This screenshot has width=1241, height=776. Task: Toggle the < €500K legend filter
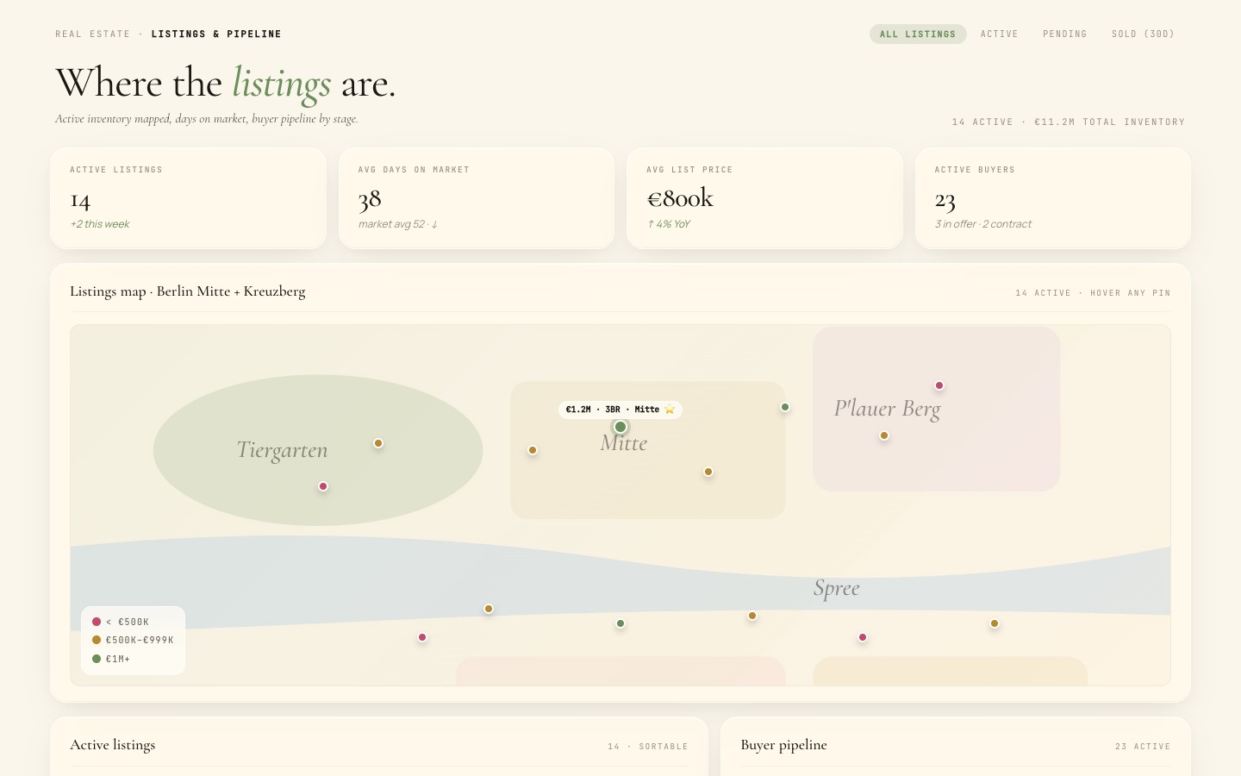[x=122, y=622]
